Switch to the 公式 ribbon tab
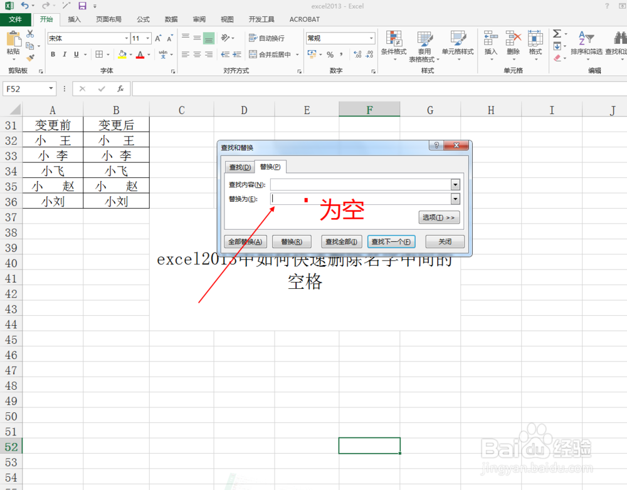This screenshot has height=490, width=627. pyautogui.click(x=143, y=19)
